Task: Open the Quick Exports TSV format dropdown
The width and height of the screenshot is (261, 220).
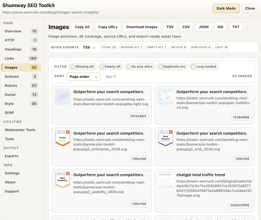Action: [89, 47]
